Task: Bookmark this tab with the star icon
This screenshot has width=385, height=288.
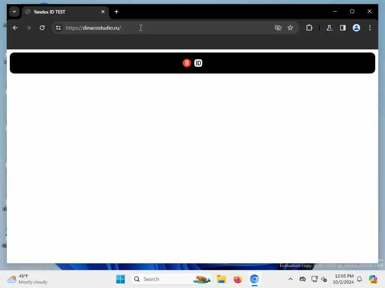Action: (290, 28)
